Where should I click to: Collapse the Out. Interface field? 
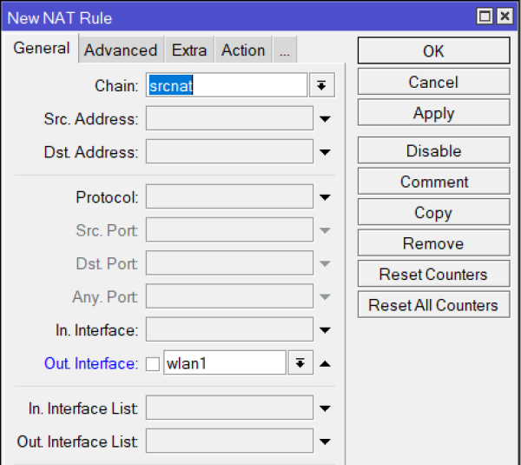coord(325,363)
